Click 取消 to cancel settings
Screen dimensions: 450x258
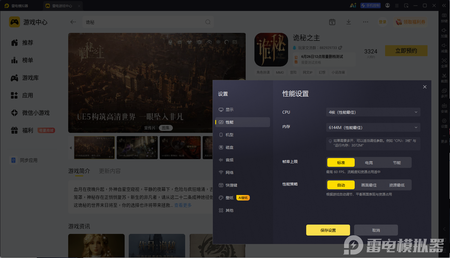click(376, 230)
